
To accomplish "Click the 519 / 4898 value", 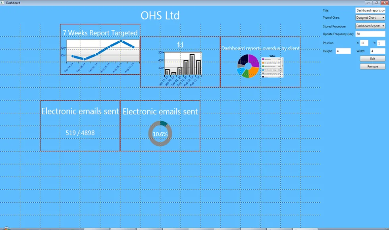I will pyautogui.click(x=80, y=133).
